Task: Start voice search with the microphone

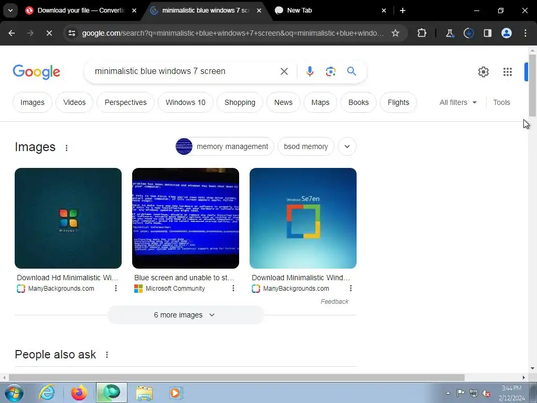Action: (309, 71)
